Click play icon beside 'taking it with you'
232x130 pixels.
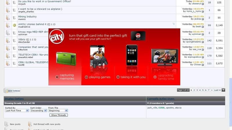(x=118, y=77)
